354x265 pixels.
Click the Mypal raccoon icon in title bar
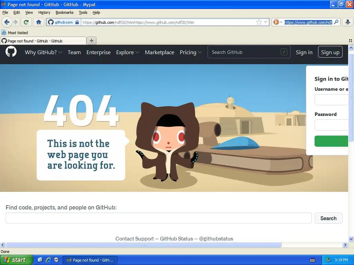3,4
